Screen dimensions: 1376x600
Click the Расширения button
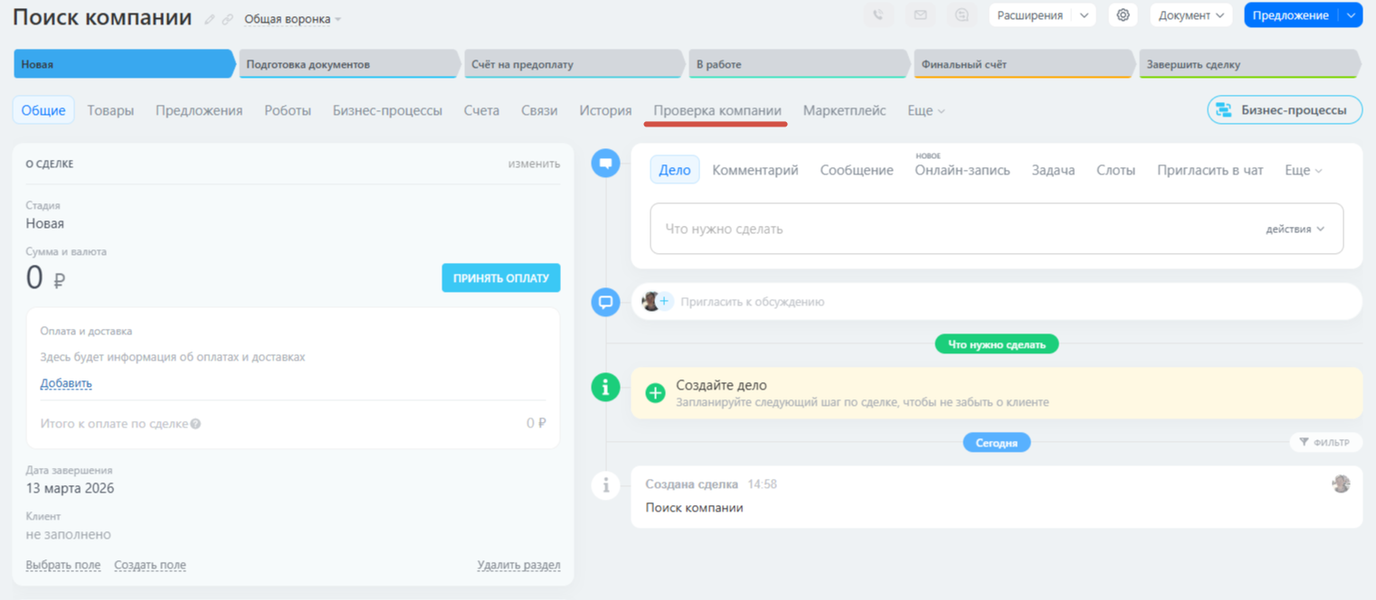1030,15
